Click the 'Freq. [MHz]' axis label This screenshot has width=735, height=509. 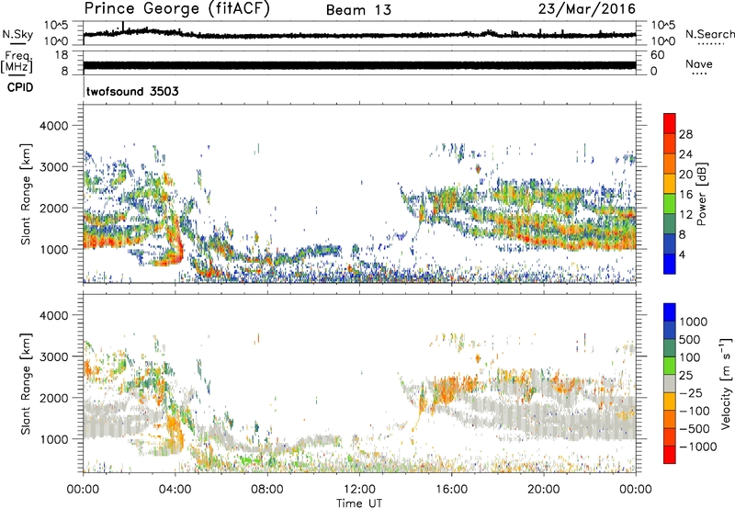click(17, 62)
